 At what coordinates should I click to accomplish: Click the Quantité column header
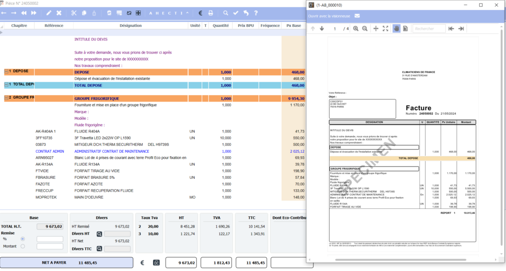click(220, 26)
